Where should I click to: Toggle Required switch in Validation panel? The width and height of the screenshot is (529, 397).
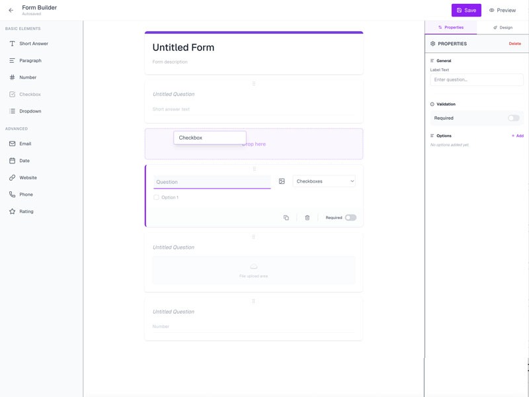click(x=514, y=118)
